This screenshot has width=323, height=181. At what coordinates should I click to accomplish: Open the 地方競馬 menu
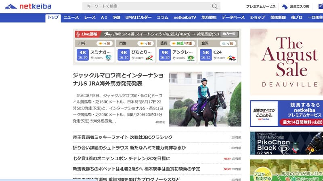[209, 18]
